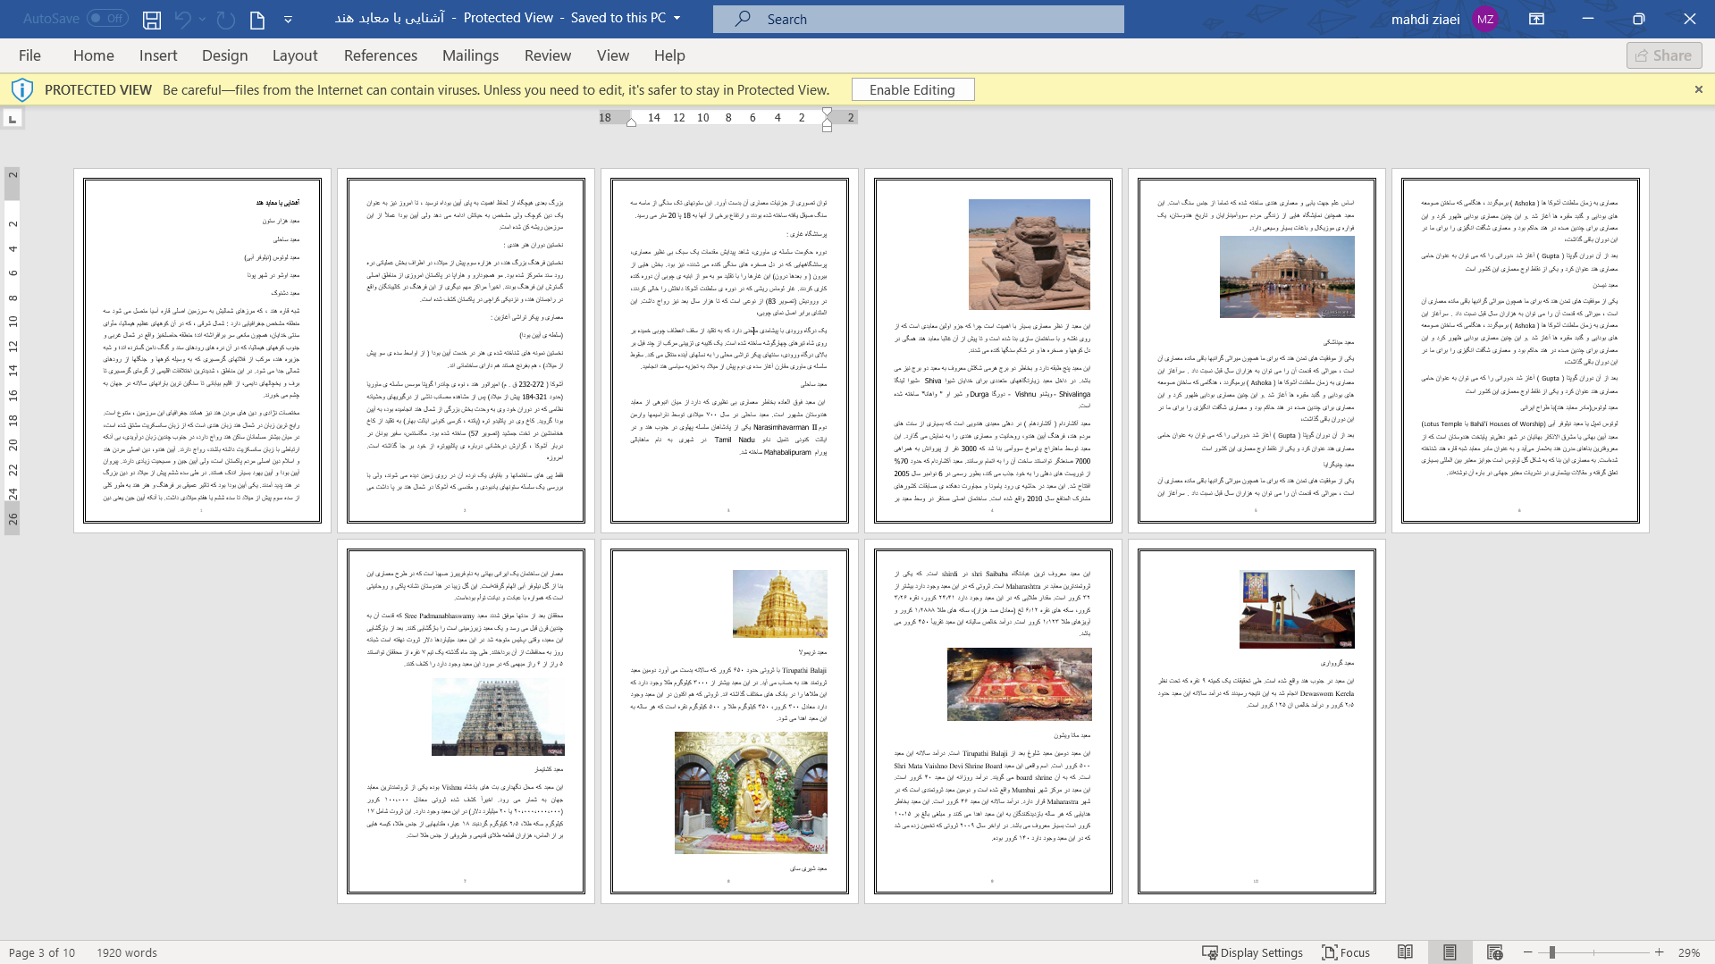
Task: Click the search magnifier icon
Action: [x=743, y=19]
